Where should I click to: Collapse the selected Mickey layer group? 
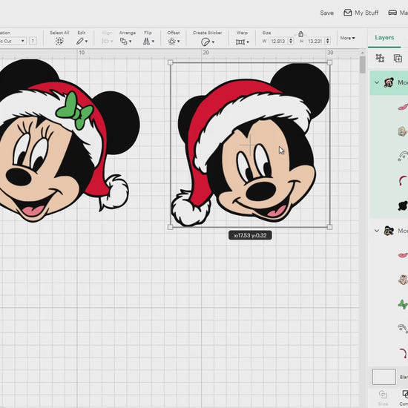(x=377, y=82)
